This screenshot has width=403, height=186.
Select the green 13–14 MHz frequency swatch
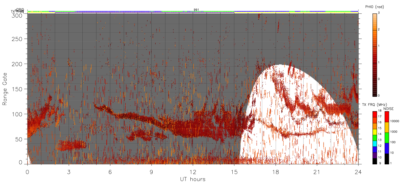pos(374,137)
